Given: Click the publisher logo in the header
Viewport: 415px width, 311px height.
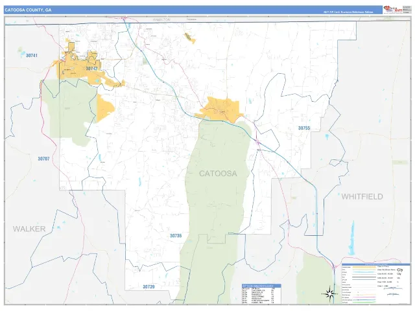Looking at the screenshot, I should tap(393, 10).
